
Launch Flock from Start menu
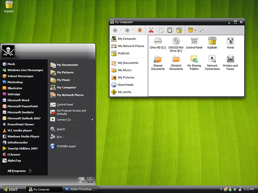point(9,64)
